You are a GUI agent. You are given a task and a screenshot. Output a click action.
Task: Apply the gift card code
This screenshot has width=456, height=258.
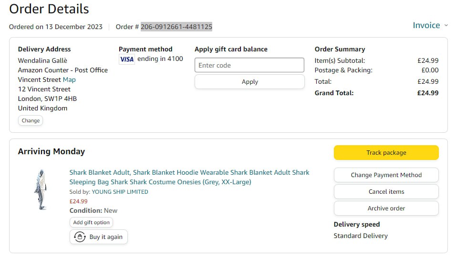pos(249,81)
